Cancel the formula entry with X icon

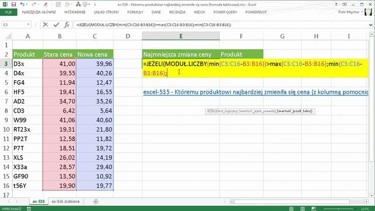coord(46,25)
